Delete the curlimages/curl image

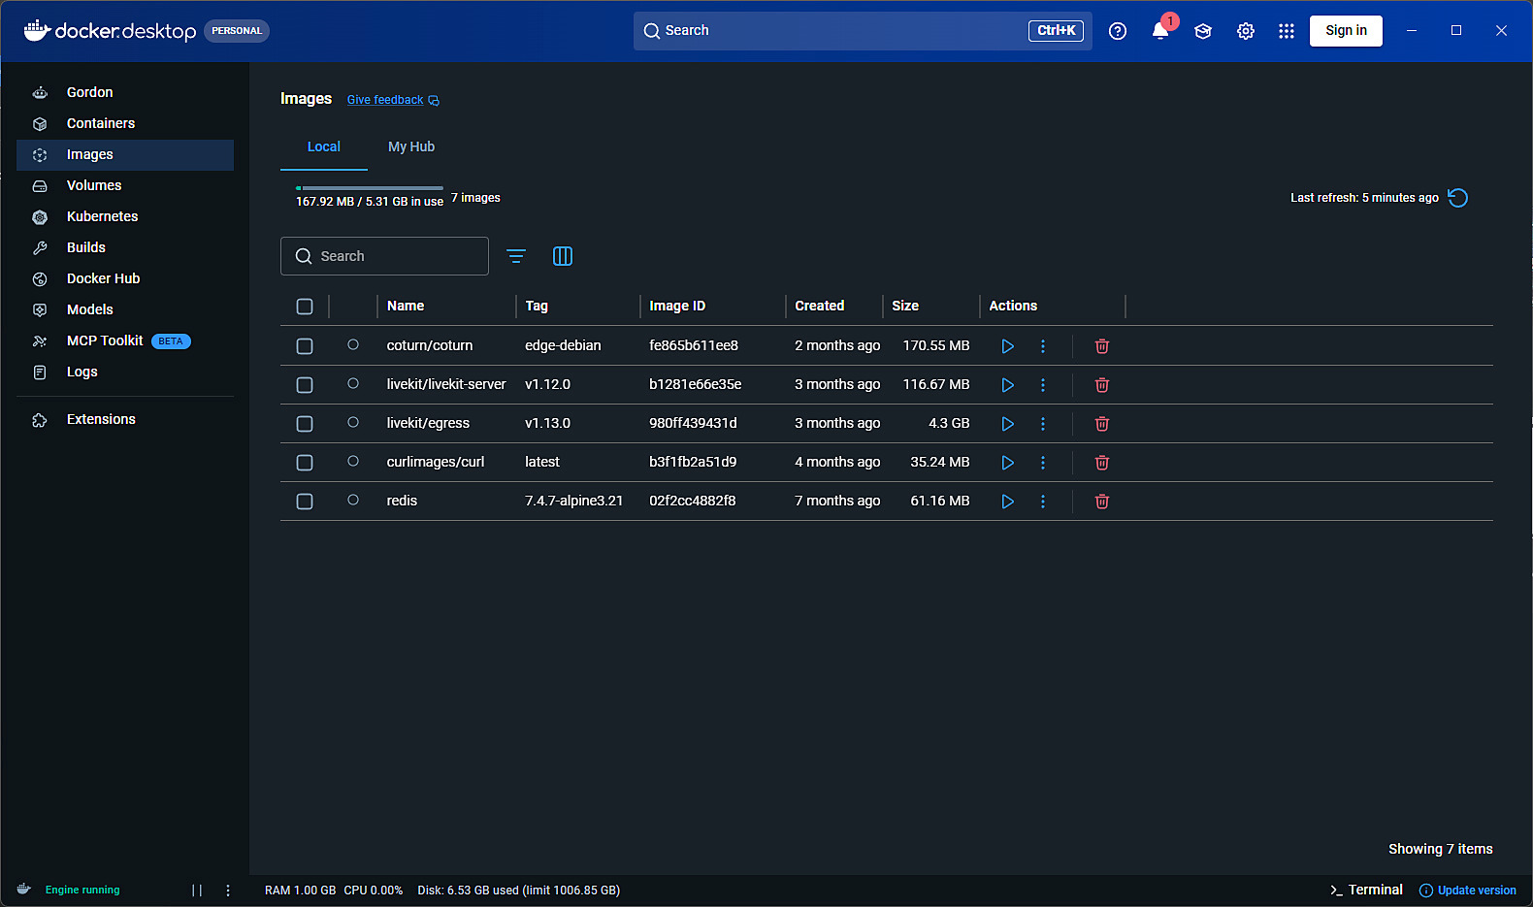[x=1102, y=463]
